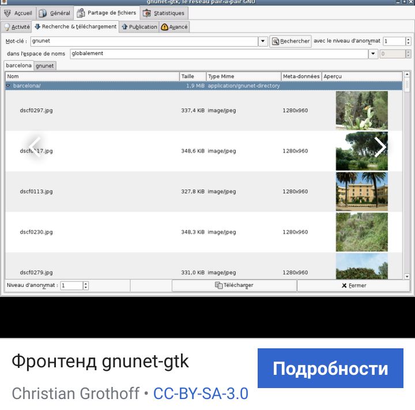Select Recherche & téléchargement subtab
The width and height of the screenshot is (415, 410).
click(x=75, y=27)
